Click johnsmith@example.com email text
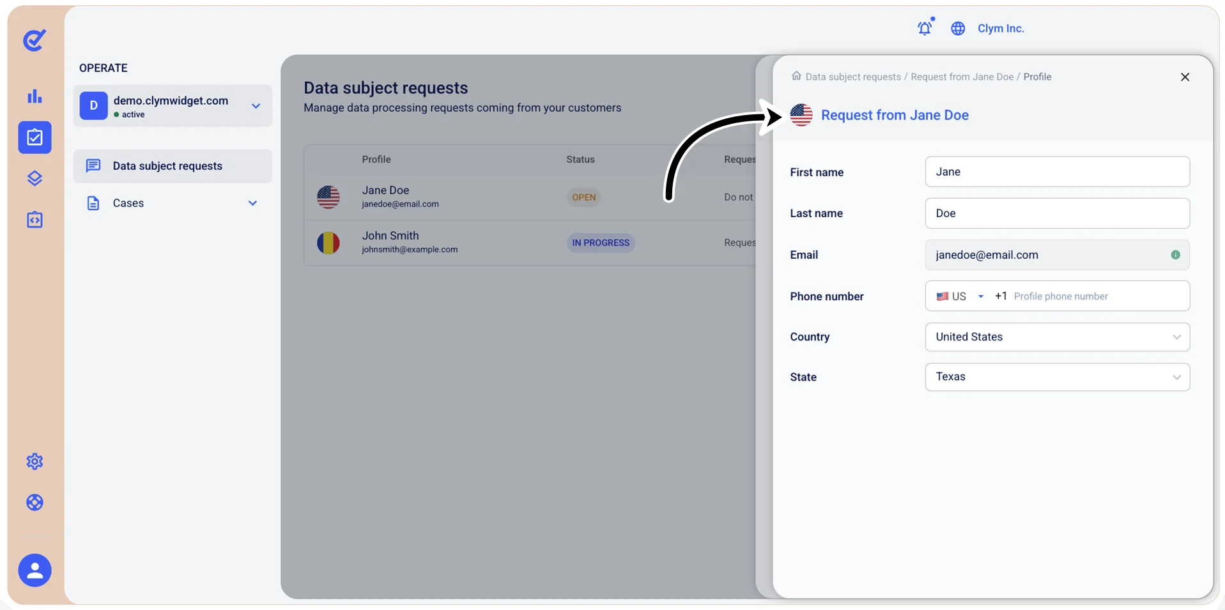 coord(410,250)
